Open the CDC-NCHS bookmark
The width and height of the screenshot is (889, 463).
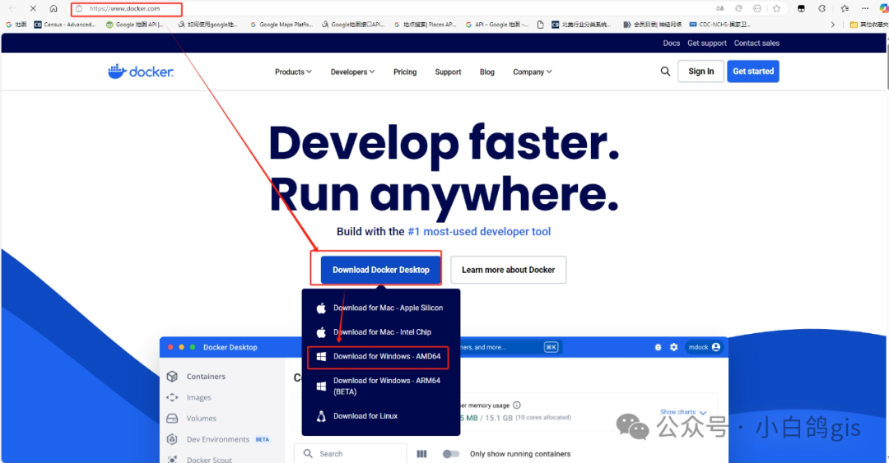[719, 25]
